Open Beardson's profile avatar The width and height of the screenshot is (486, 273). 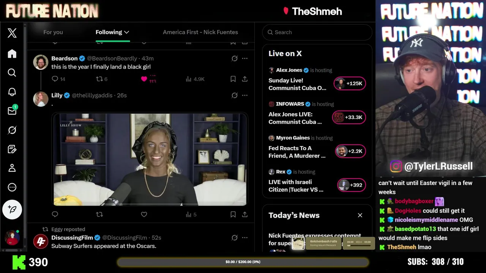click(x=41, y=62)
